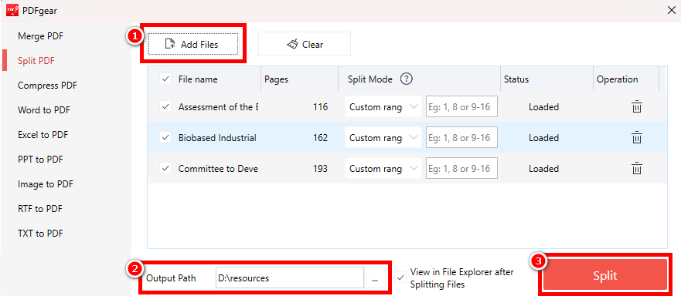
Task: Toggle the select-all files checkbox
Action: click(165, 79)
